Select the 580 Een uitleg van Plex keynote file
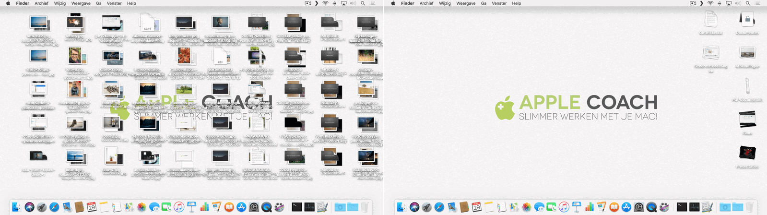767x215 pixels. pos(294,23)
